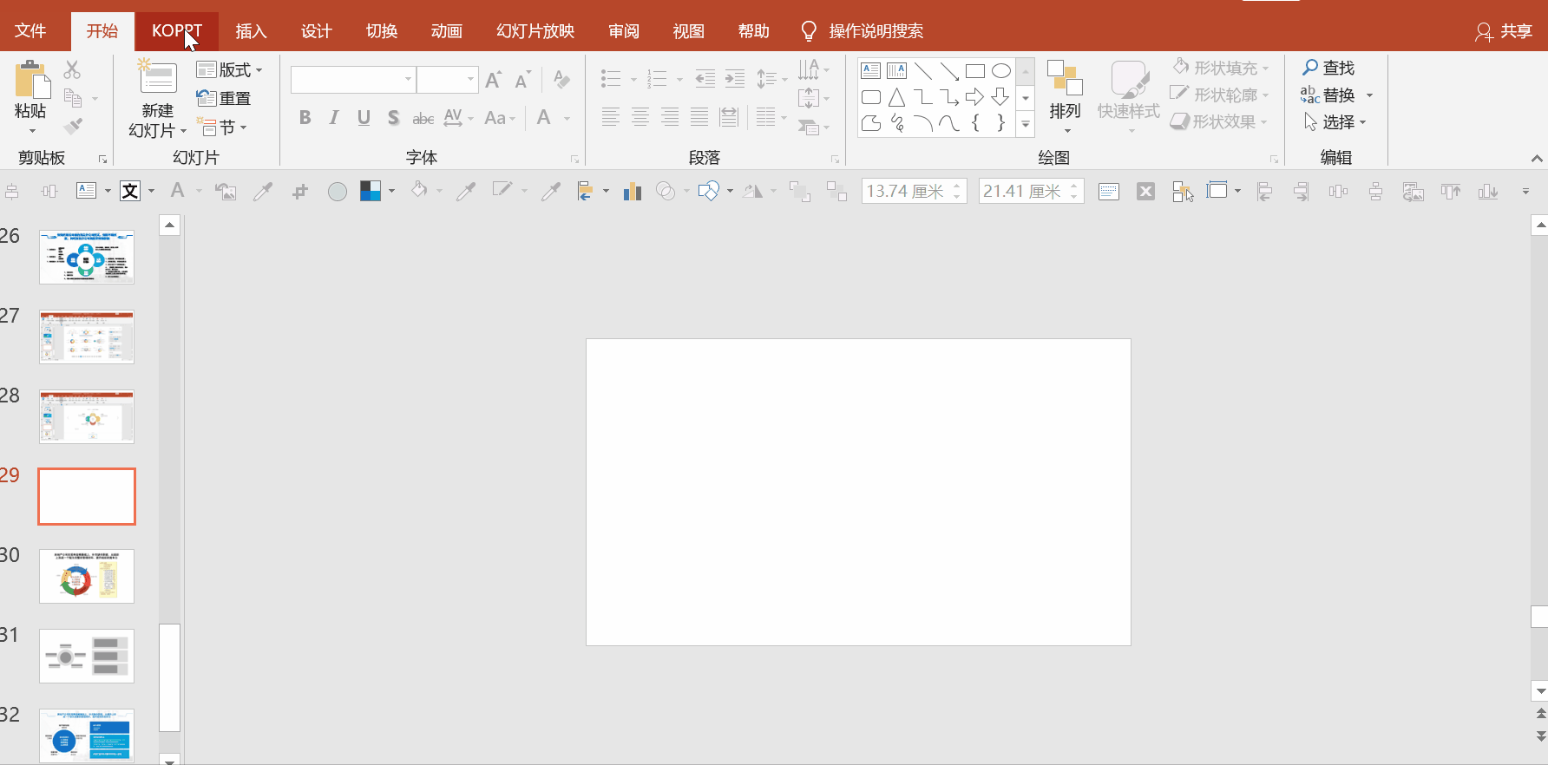This screenshot has width=1548, height=765.
Task: Click the New Slide icon
Action: (158, 78)
